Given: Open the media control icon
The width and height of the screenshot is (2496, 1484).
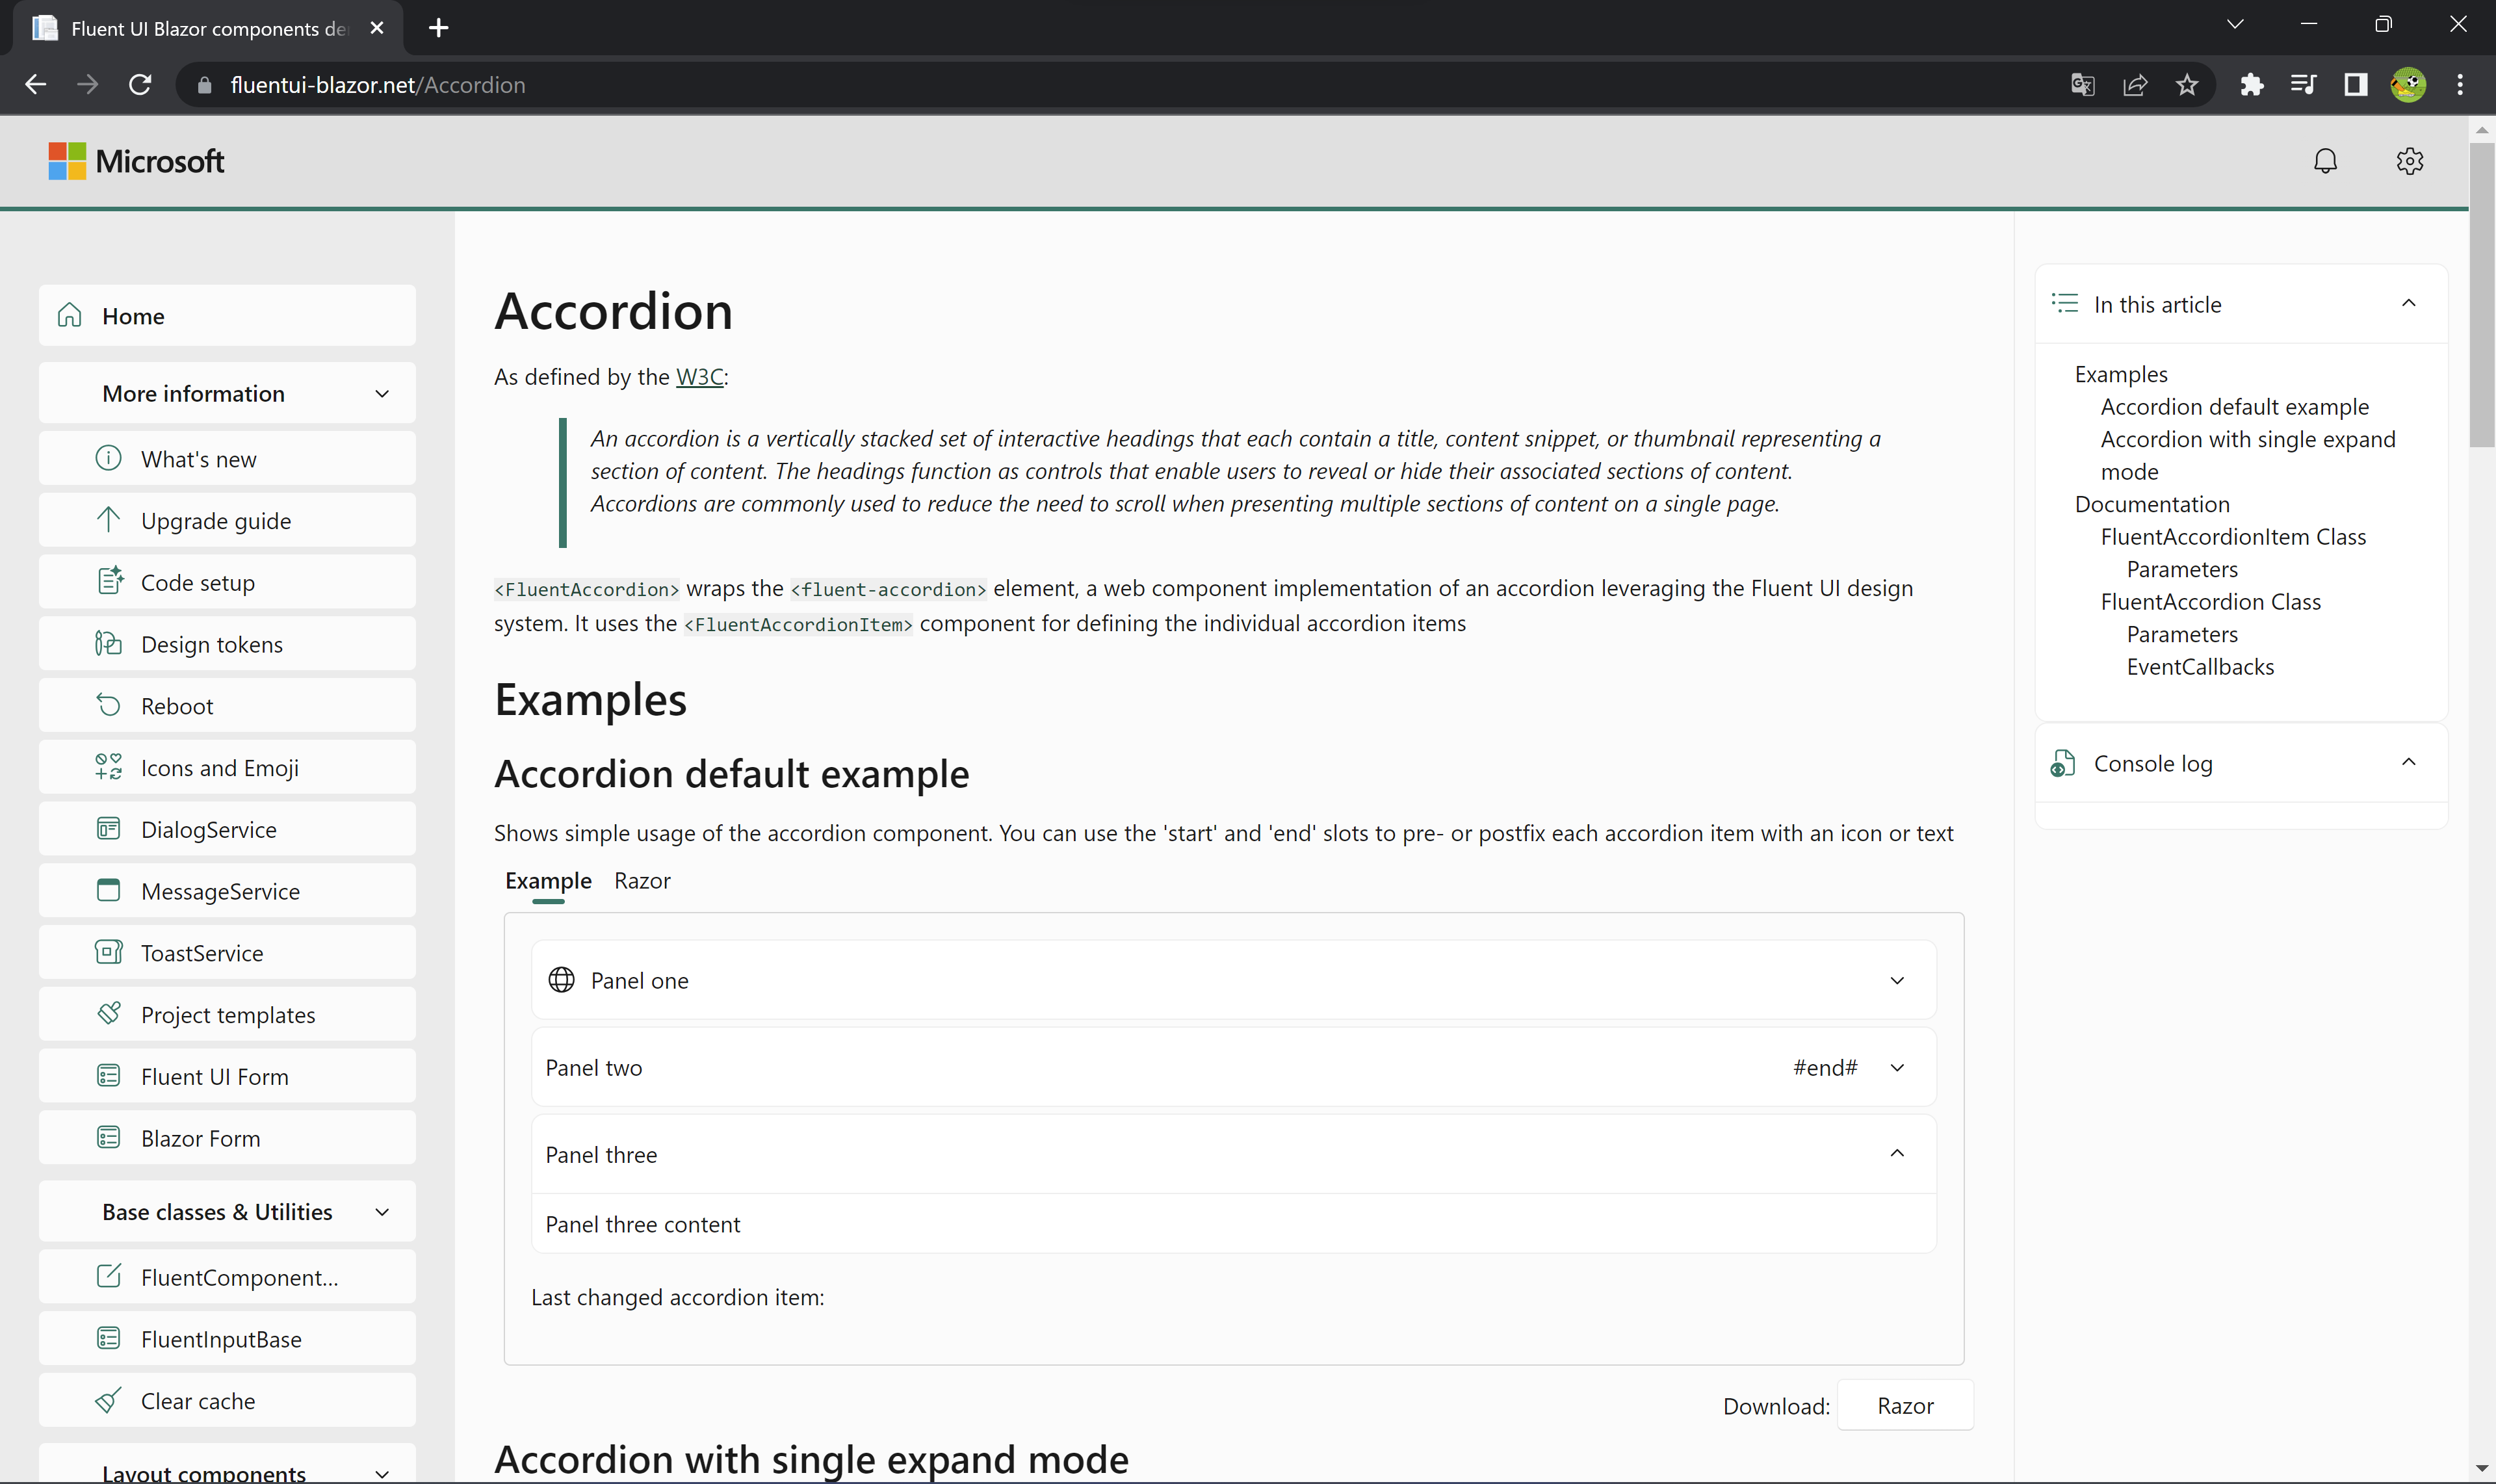Looking at the screenshot, I should pos(2303,85).
